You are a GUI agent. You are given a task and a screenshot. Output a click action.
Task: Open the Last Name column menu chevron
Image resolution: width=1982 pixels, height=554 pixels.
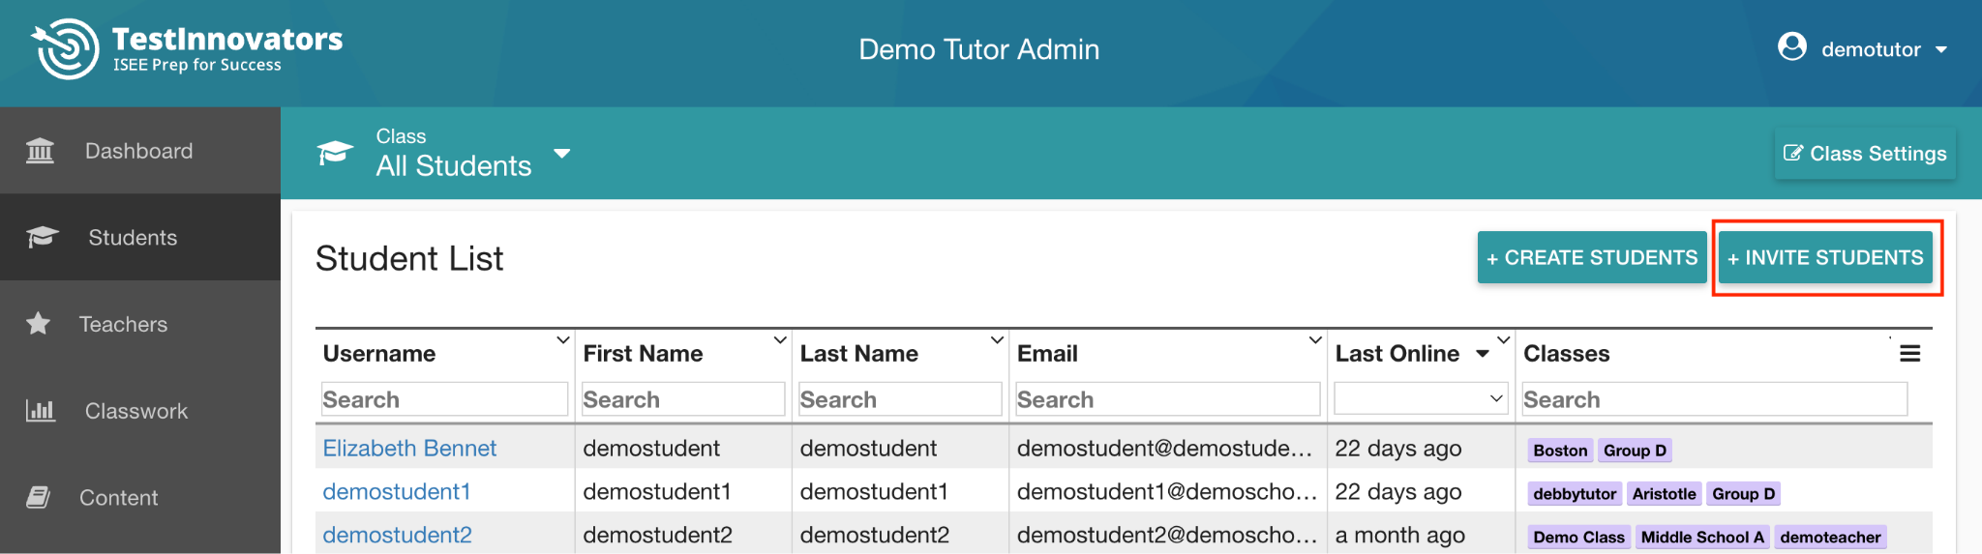click(997, 340)
